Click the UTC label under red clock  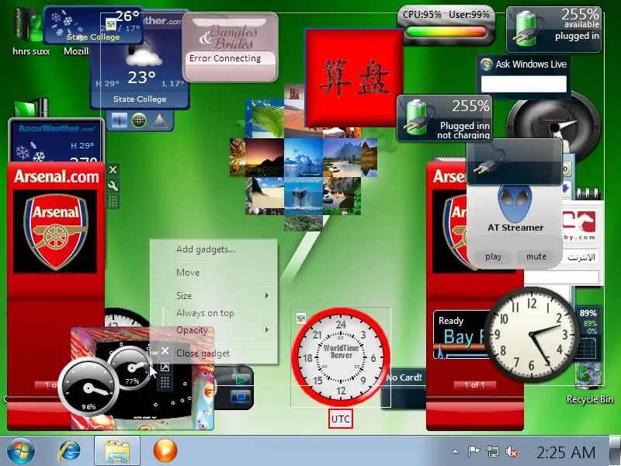[x=340, y=419]
